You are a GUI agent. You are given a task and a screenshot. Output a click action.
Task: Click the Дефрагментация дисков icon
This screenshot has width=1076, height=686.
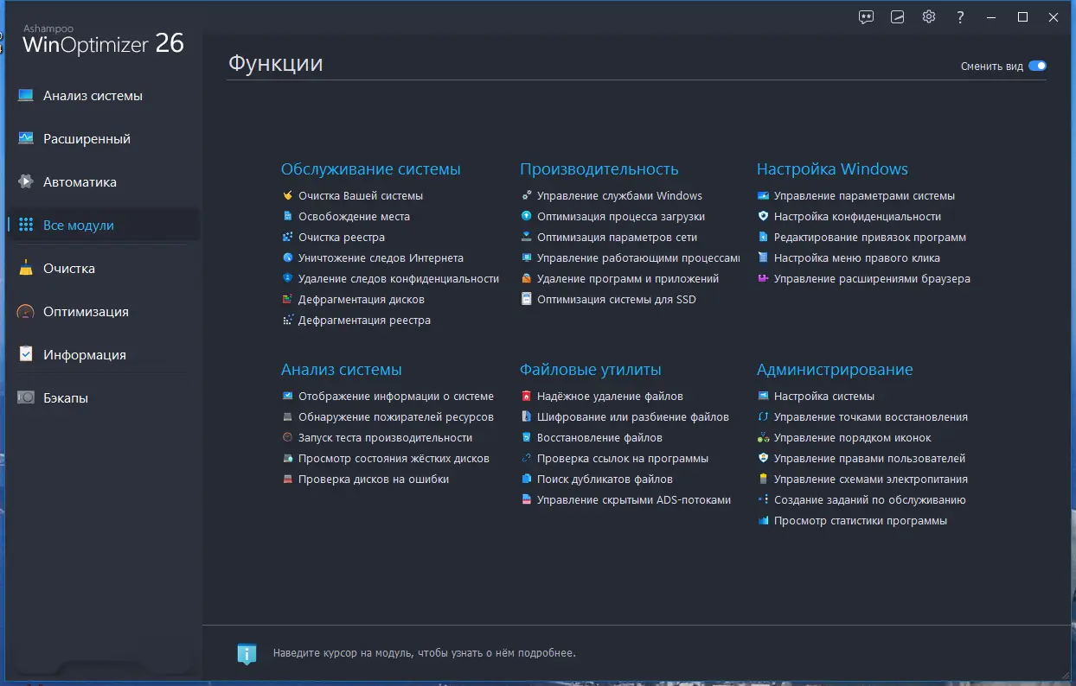click(288, 299)
